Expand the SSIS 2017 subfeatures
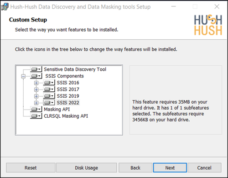The width and height of the screenshot is (228, 178). (36, 89)
